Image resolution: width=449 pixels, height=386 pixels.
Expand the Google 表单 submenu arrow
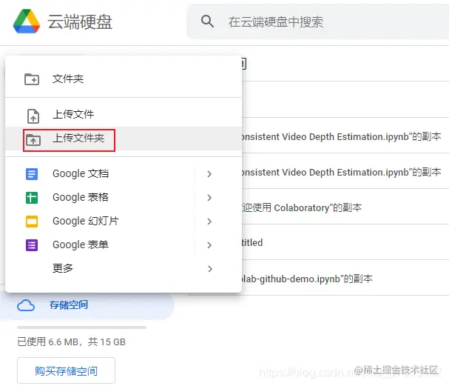[209, 245]
